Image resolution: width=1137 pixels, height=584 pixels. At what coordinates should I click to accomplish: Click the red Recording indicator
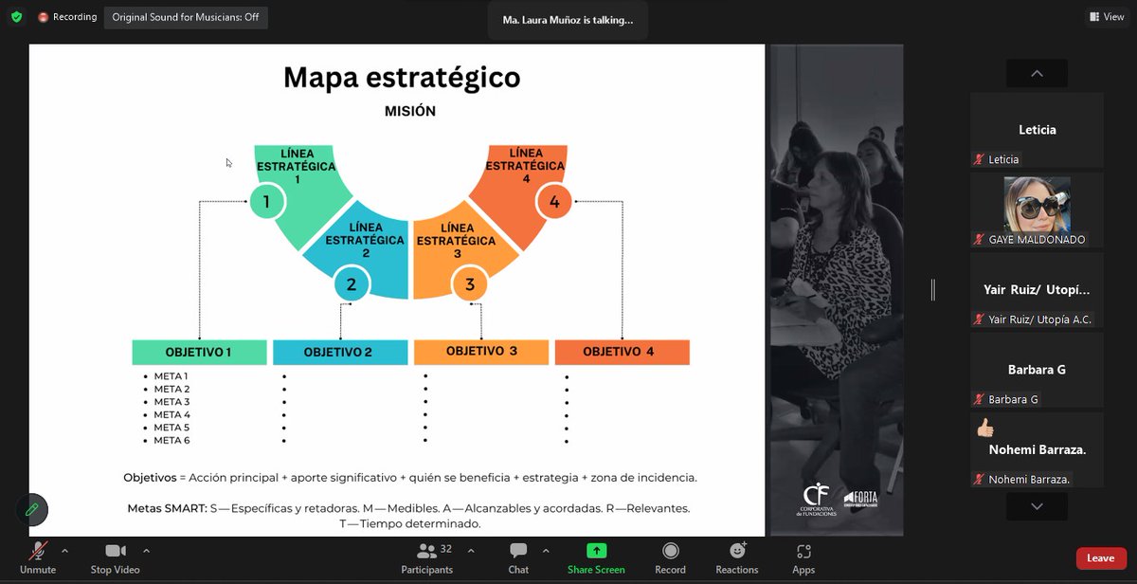pos(68,17)
